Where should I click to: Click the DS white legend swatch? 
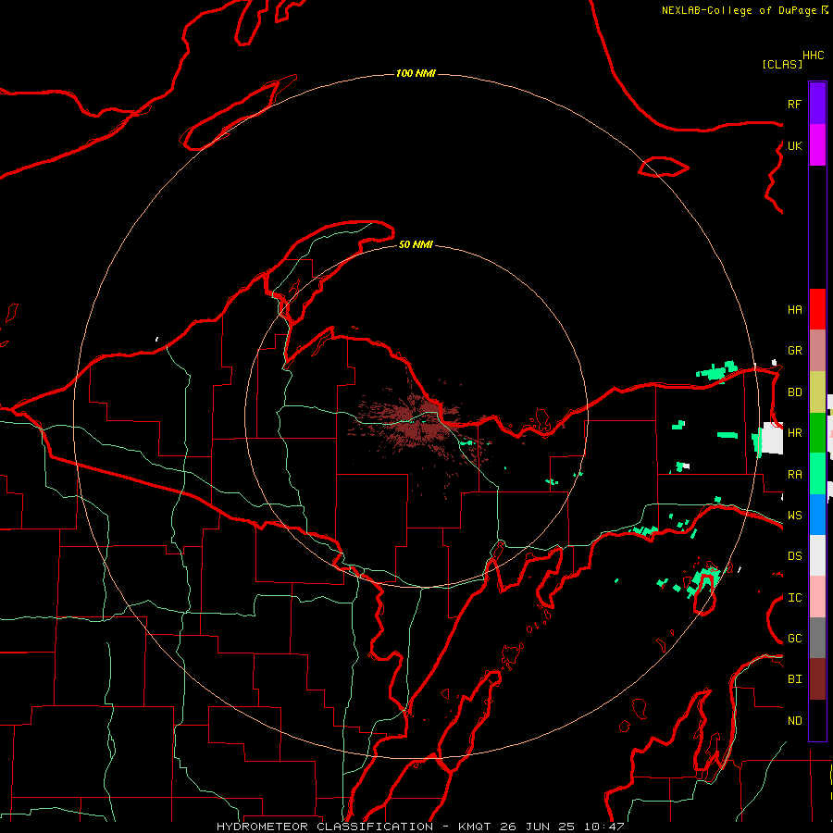click(817, 555)
